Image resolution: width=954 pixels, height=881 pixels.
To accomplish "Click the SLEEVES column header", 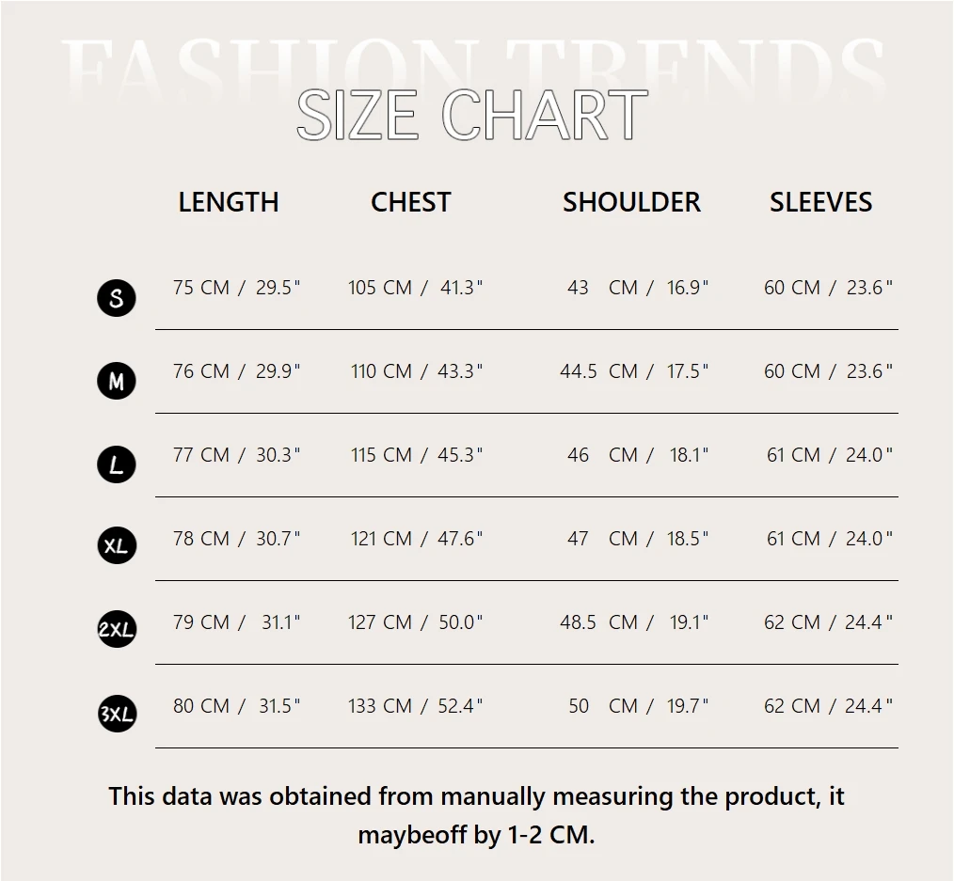I will tap(820, 202).
